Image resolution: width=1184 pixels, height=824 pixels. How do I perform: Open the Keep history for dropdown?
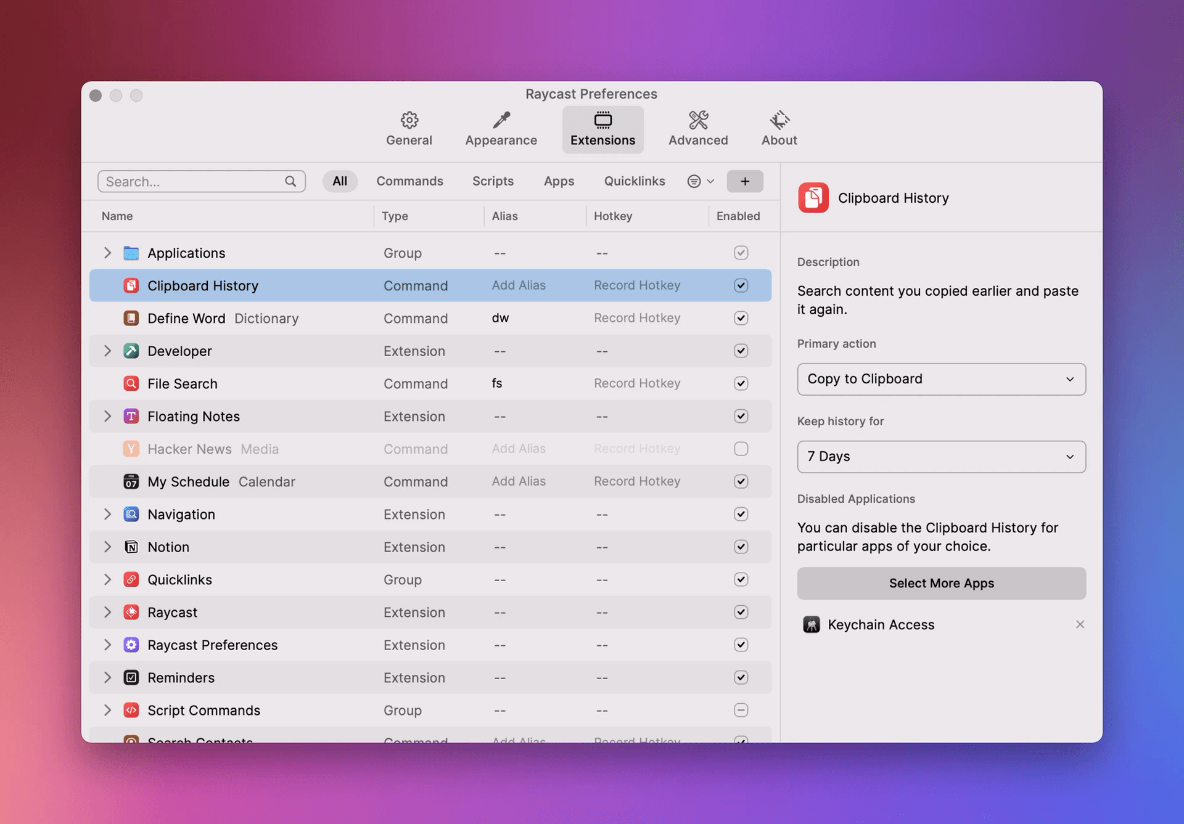pyautogui.click(x=941, y=457)
